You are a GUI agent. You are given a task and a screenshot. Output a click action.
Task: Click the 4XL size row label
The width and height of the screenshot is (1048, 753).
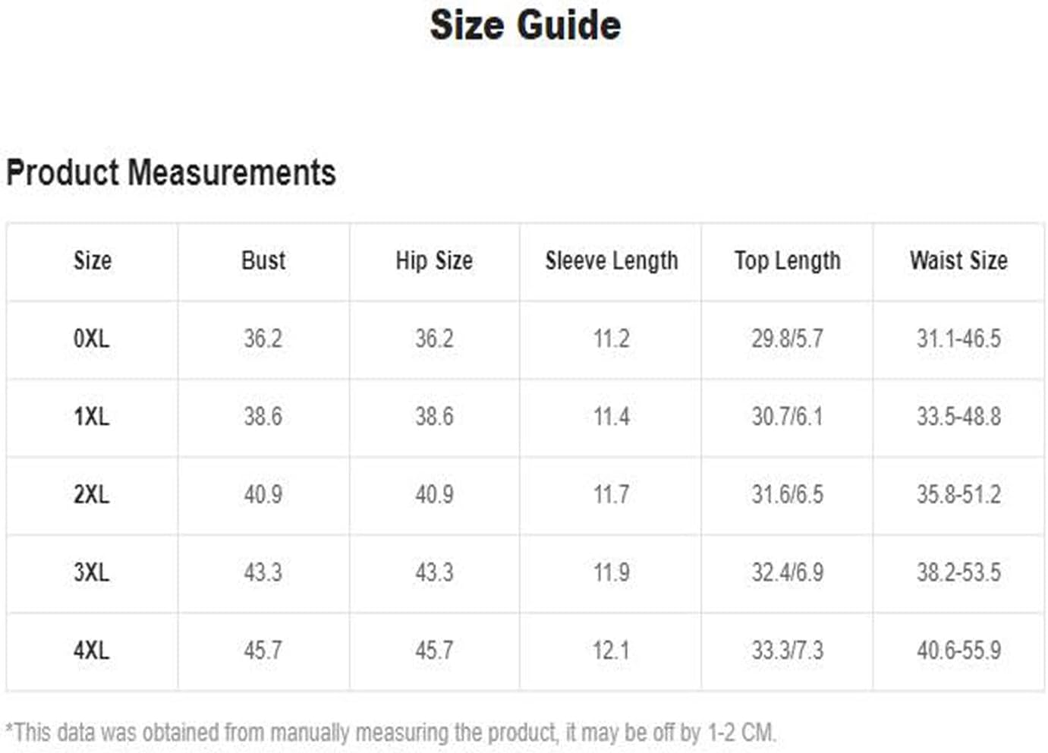tap(92, 651)
